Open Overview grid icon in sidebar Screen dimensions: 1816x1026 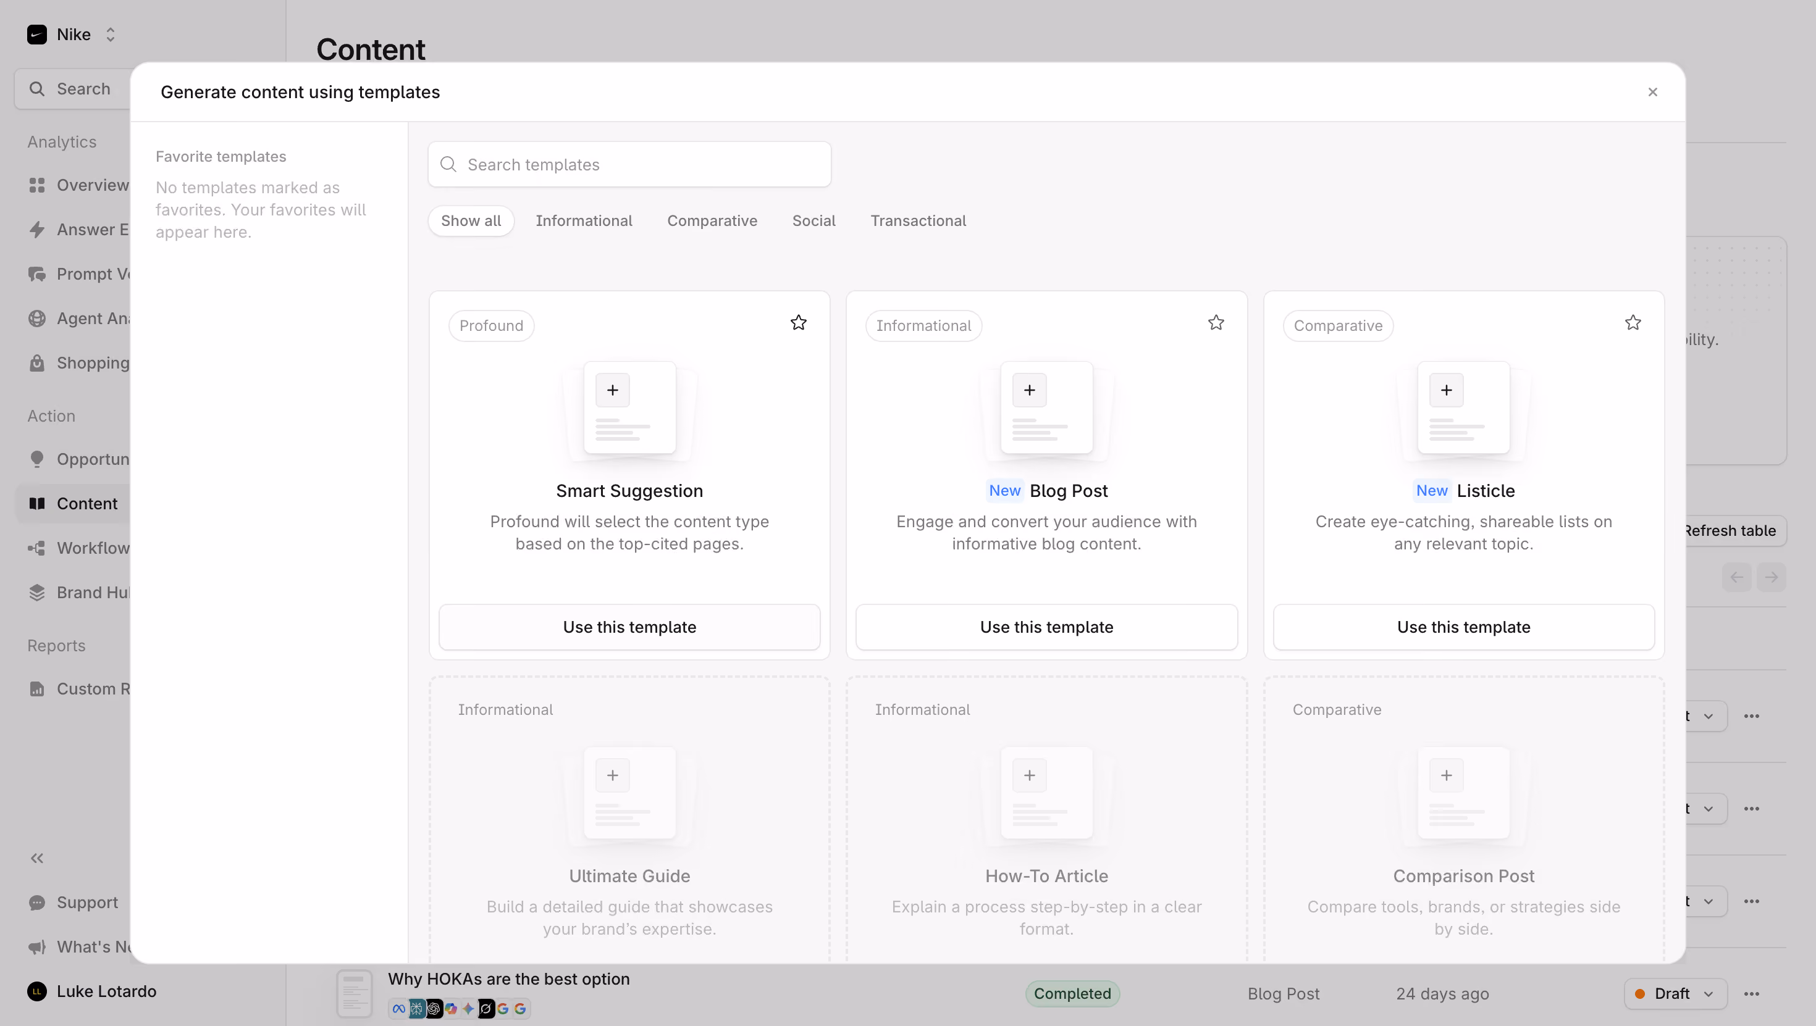click(x=36, y=185)
